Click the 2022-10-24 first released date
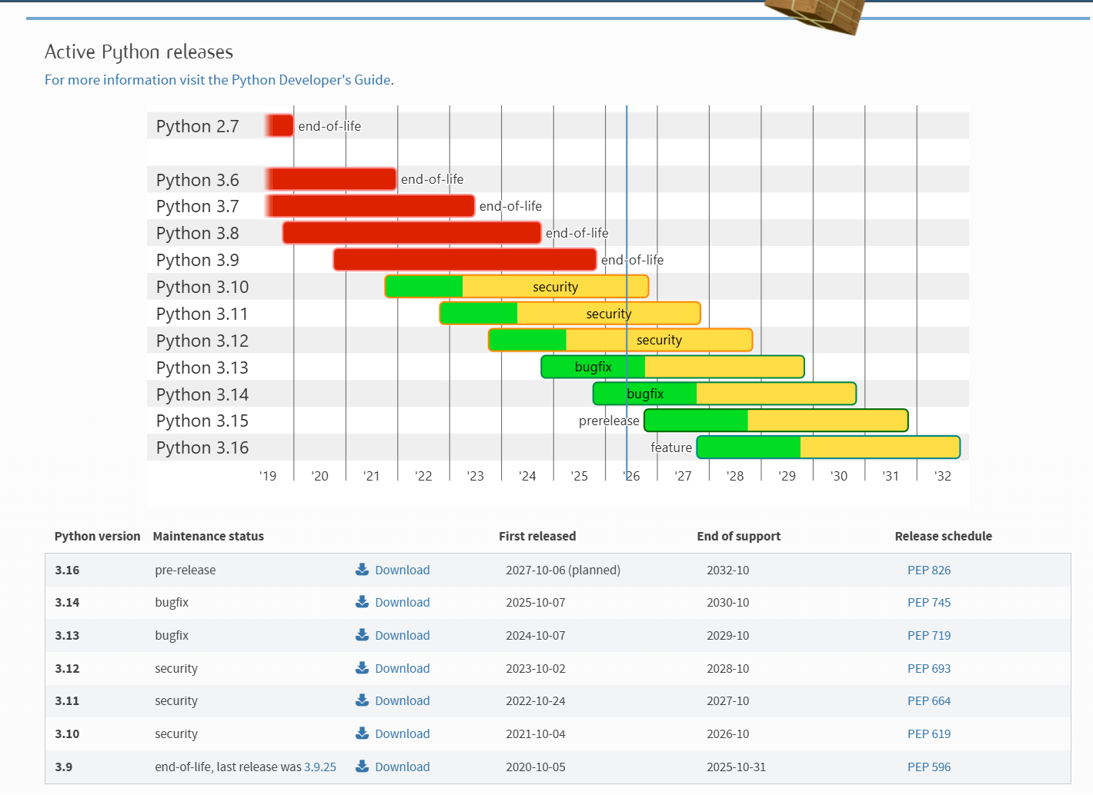Image resolution: width=1093 pixels, height=795 pixels. click(536, 700)
